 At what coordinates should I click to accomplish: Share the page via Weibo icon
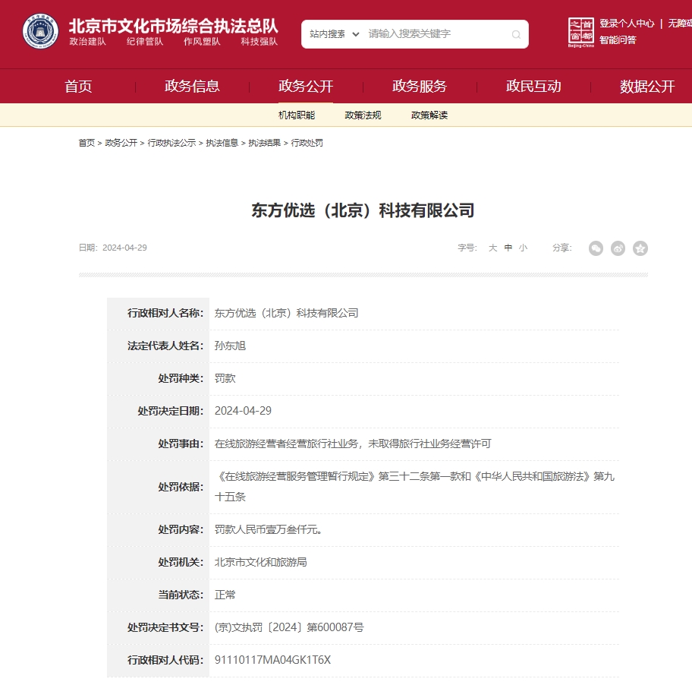(618, 248)
